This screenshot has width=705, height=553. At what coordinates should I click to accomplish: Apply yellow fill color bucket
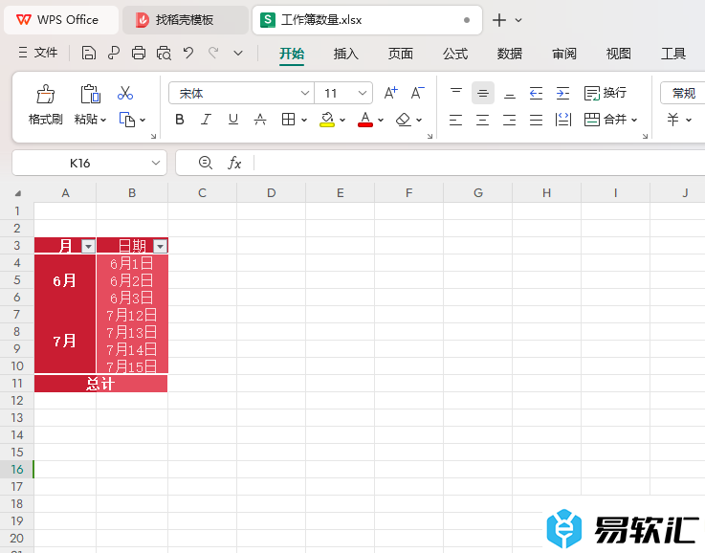(x=327, y=120)
